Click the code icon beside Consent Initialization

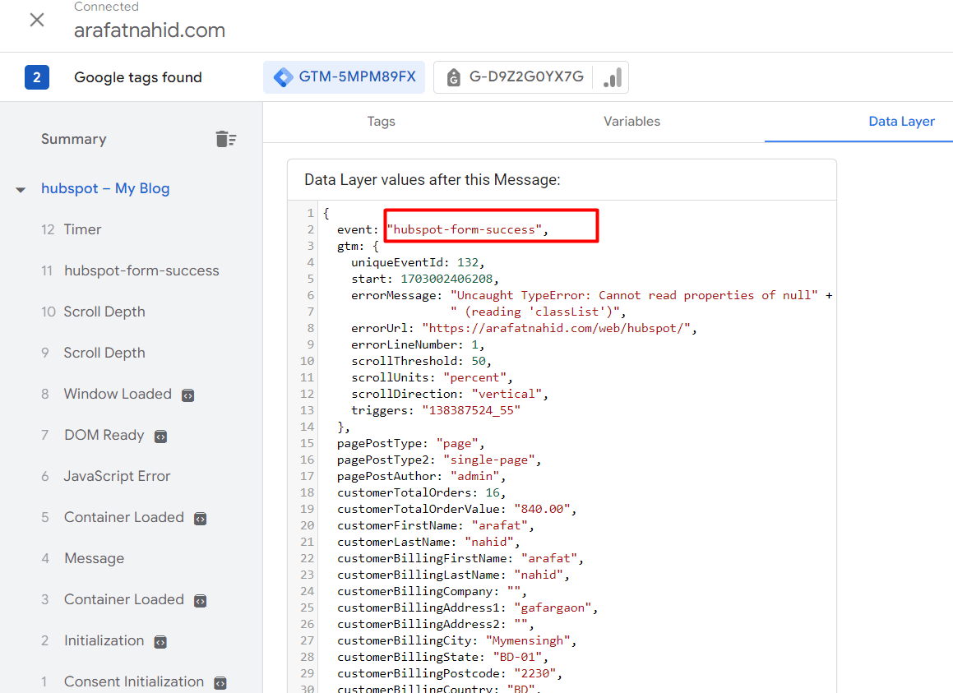click(x=220, y=682)
